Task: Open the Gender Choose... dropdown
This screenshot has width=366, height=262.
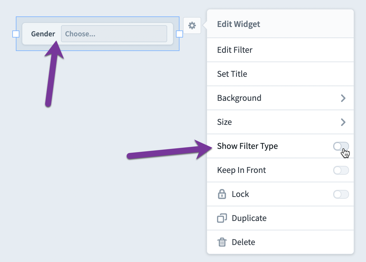Action: click(114, 34)
